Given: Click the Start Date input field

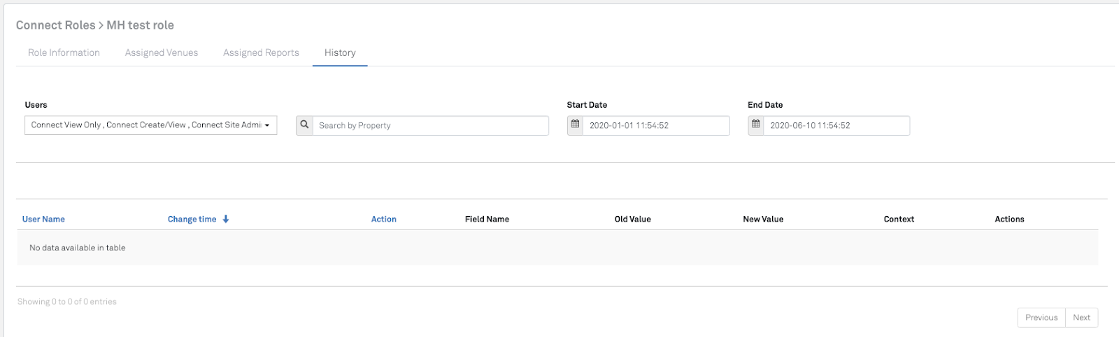Looking at the screenshot, I should tap(656, 125).
